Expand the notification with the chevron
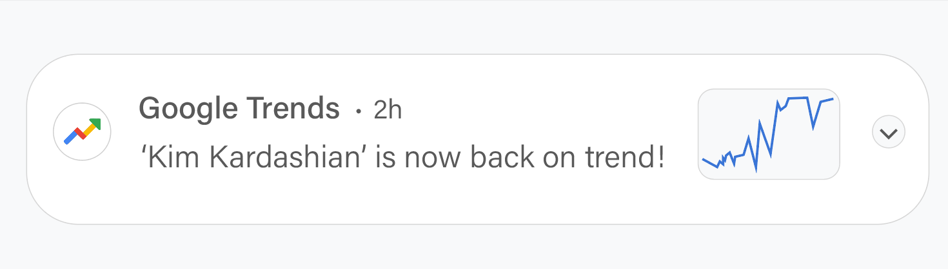The image size is (948, 269). point(888,133)
